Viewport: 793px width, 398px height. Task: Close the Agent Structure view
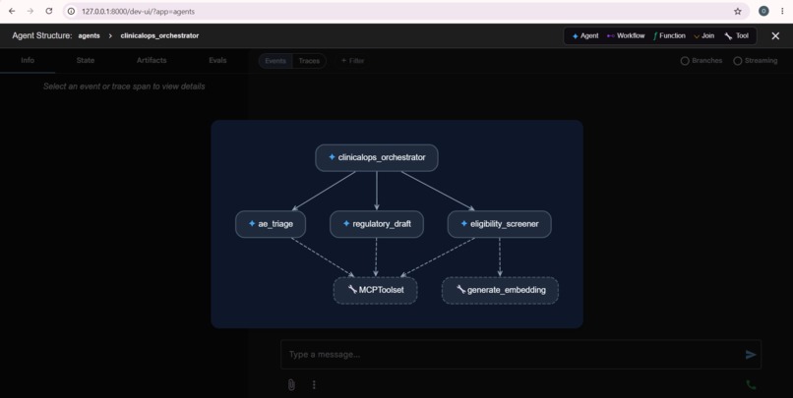(x=775, y=35)
